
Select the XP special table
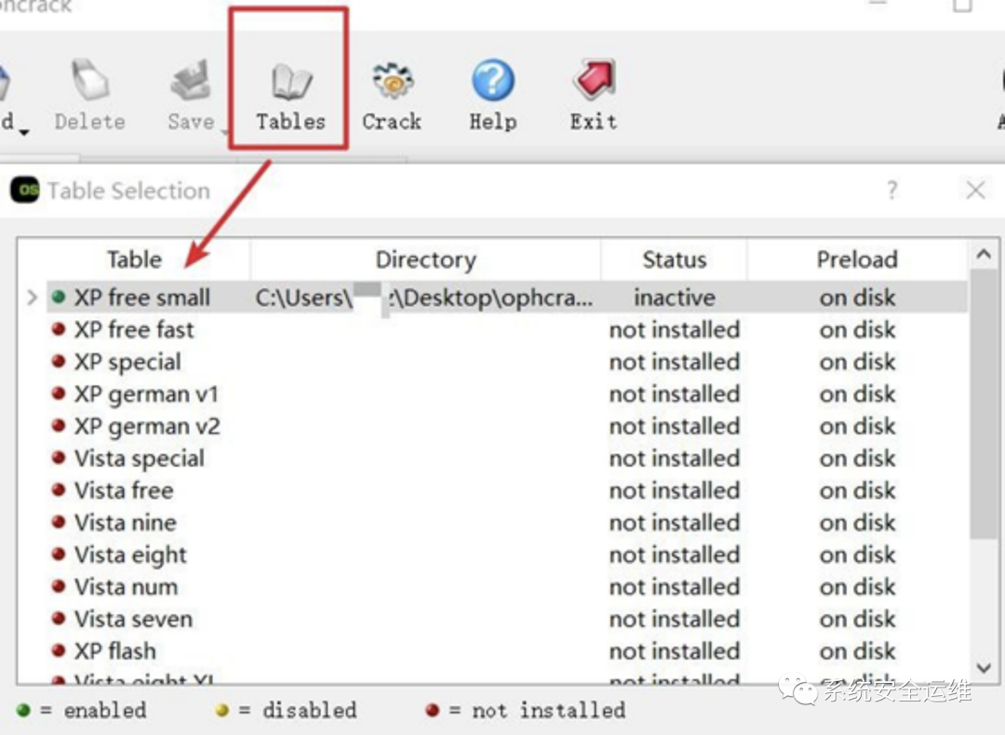(127, 362)
